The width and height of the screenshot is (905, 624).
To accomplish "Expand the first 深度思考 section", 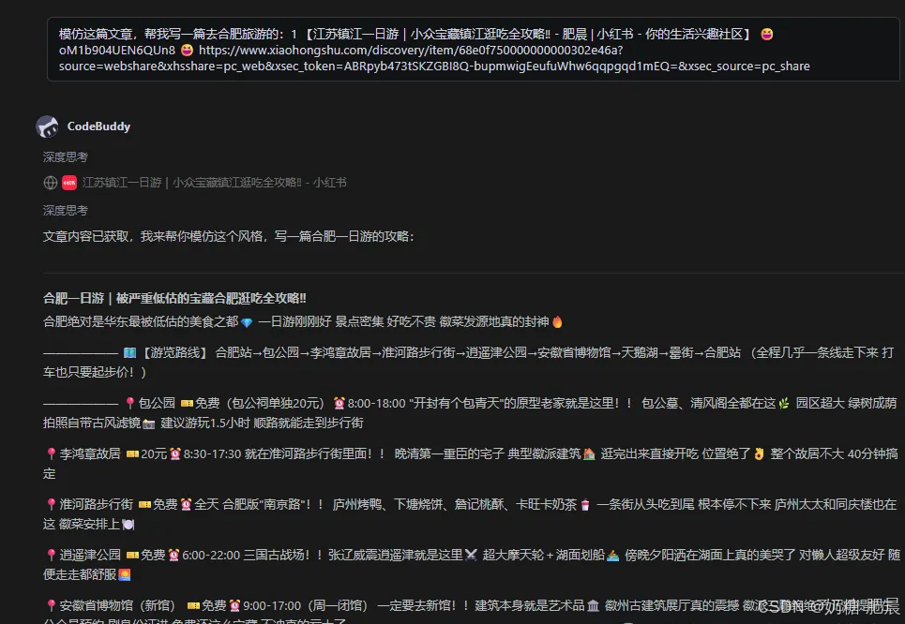I will coord(66,156).
